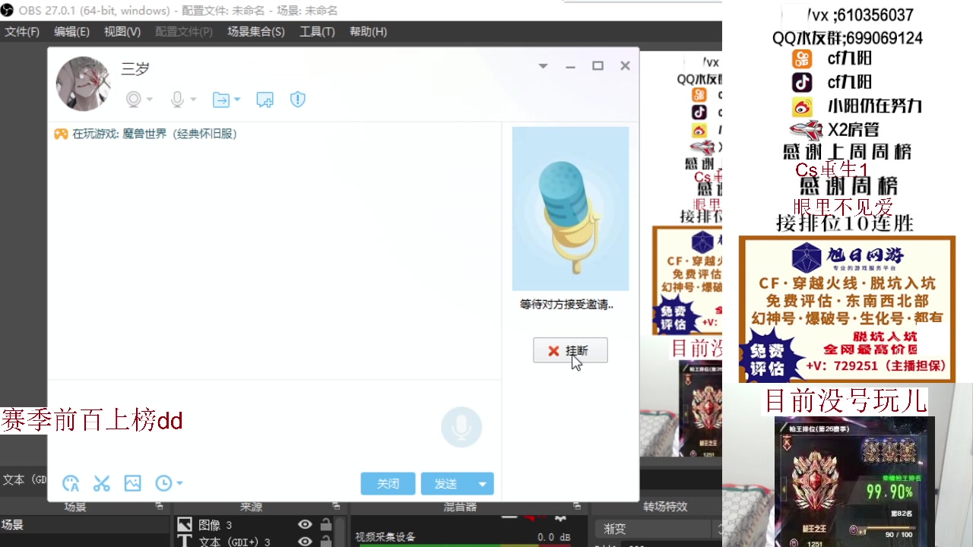Start a video call via webcam icon
973x547 pixels.
(x=134, y=100)
